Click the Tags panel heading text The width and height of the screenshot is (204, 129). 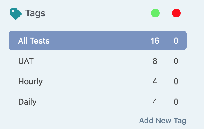(35, 13)
